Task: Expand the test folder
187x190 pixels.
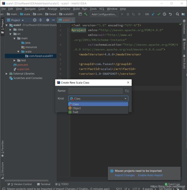Action: click(14, 60)
